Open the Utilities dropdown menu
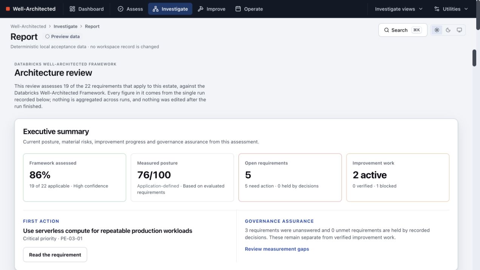 click(x=451, y=9)
